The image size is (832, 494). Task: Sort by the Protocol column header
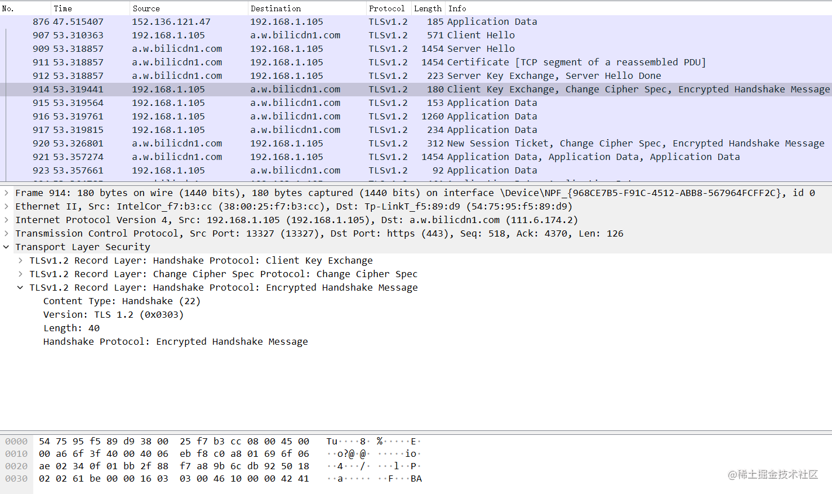(389, 8)
